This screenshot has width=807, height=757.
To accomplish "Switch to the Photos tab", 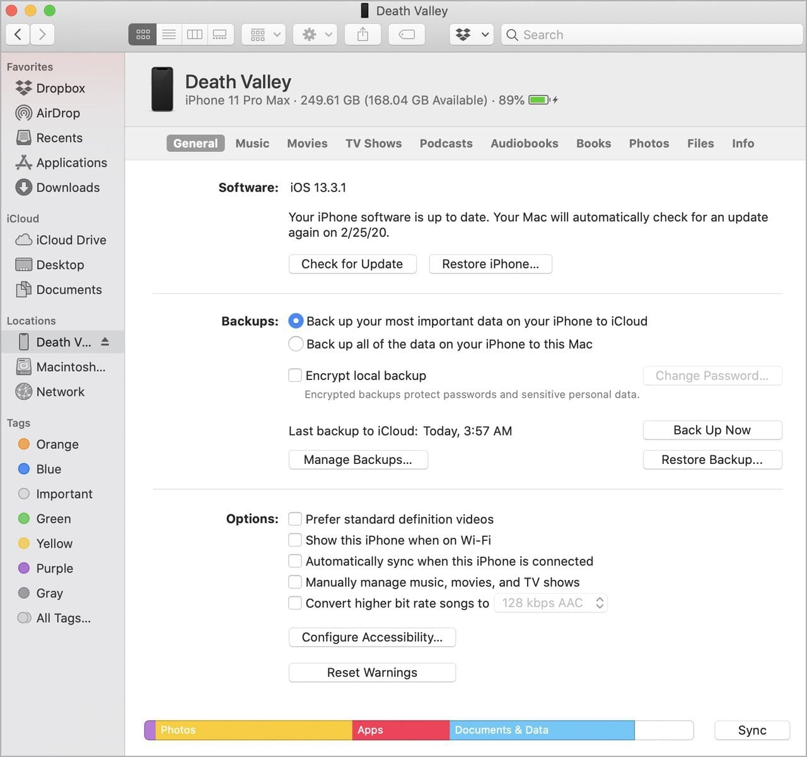I will click(649, 144).
